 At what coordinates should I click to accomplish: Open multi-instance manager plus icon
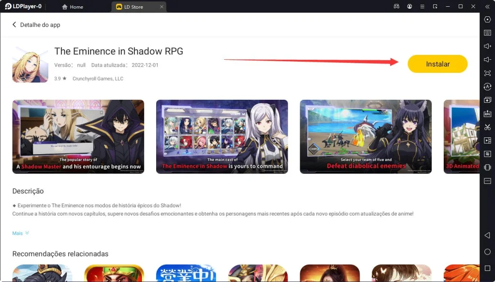coord(487,100)
